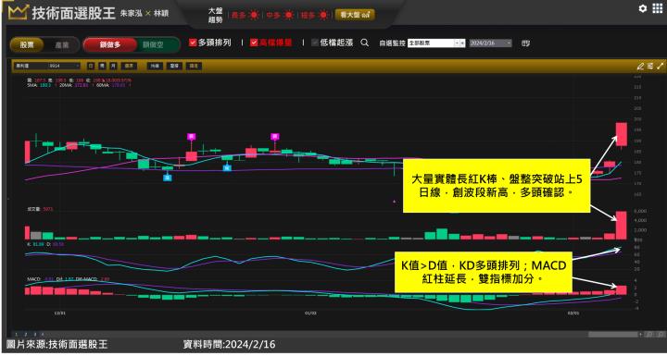667x356 pixels.
Task: Click the horizontal scrollbar at chart bottom
Action: click(613, 335)
